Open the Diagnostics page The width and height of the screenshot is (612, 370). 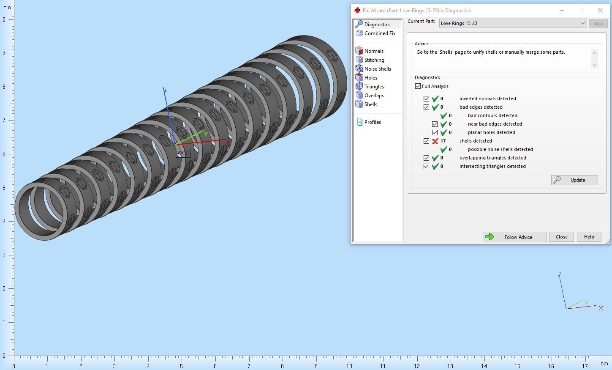377,25
